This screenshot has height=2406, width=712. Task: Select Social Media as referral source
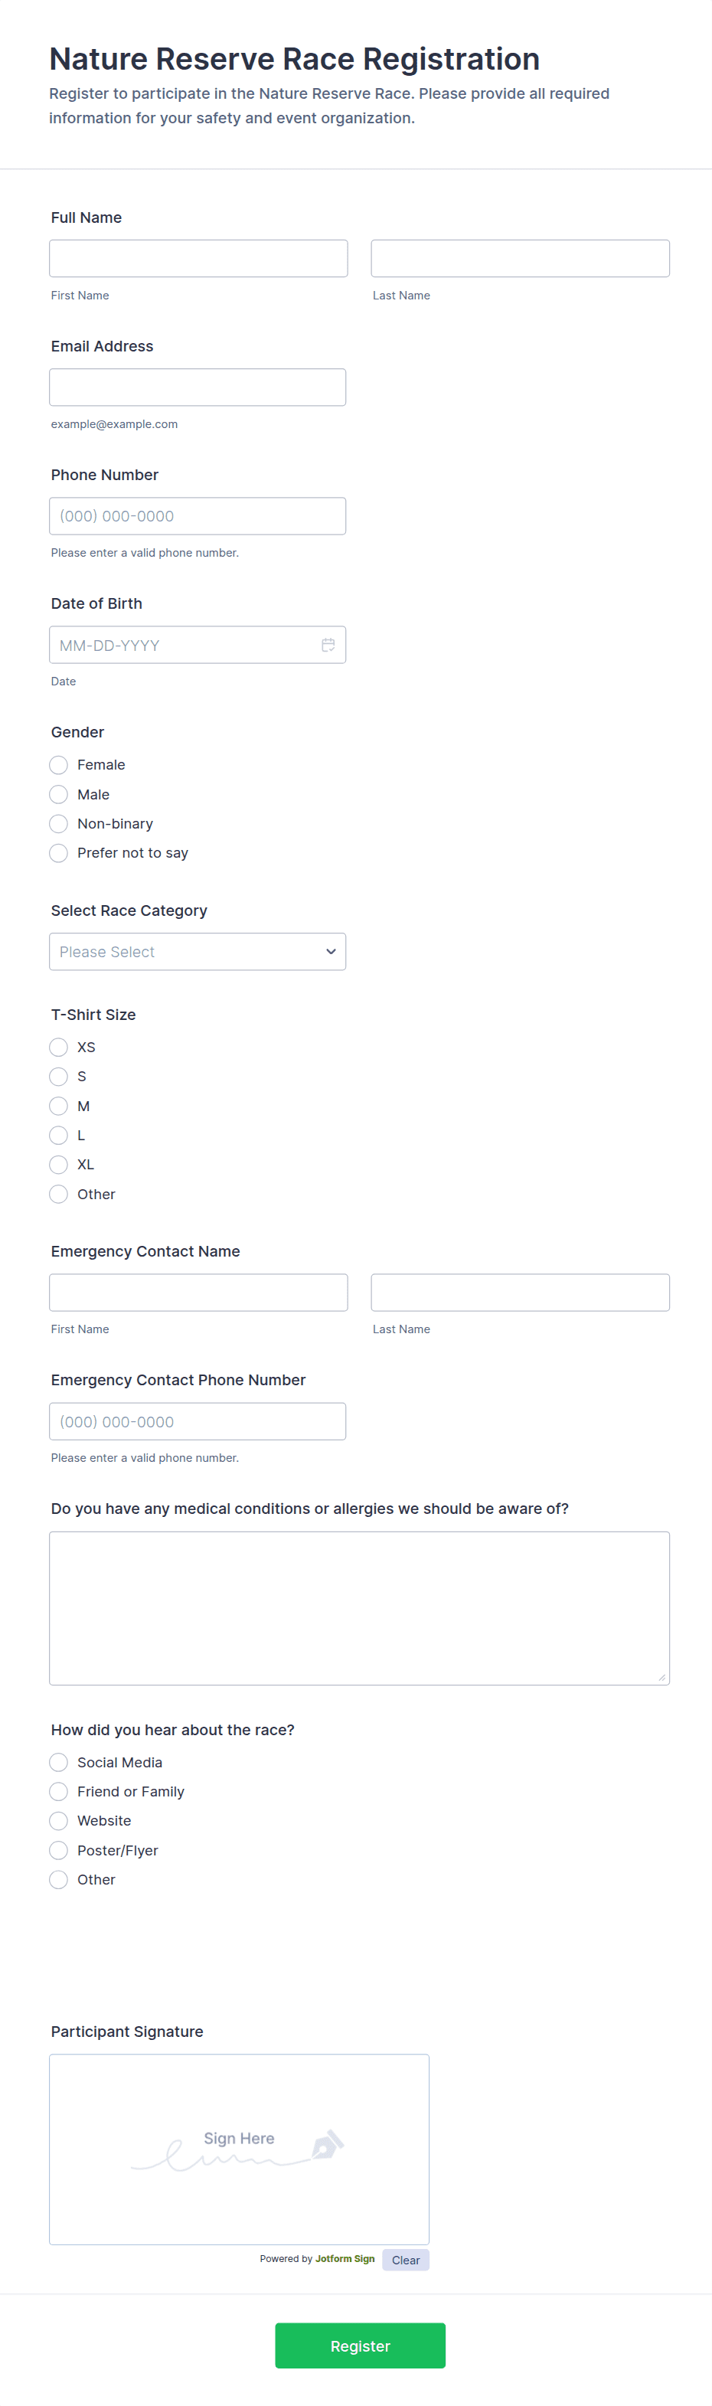59,1763
